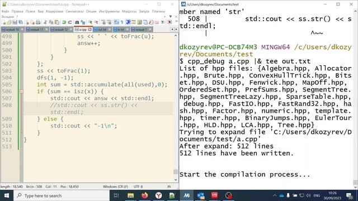Image resolution: width=358 pixels, height=201 pixels.
Task: Toggle the Word wrap toolbar icon
Action: point(116,22)
